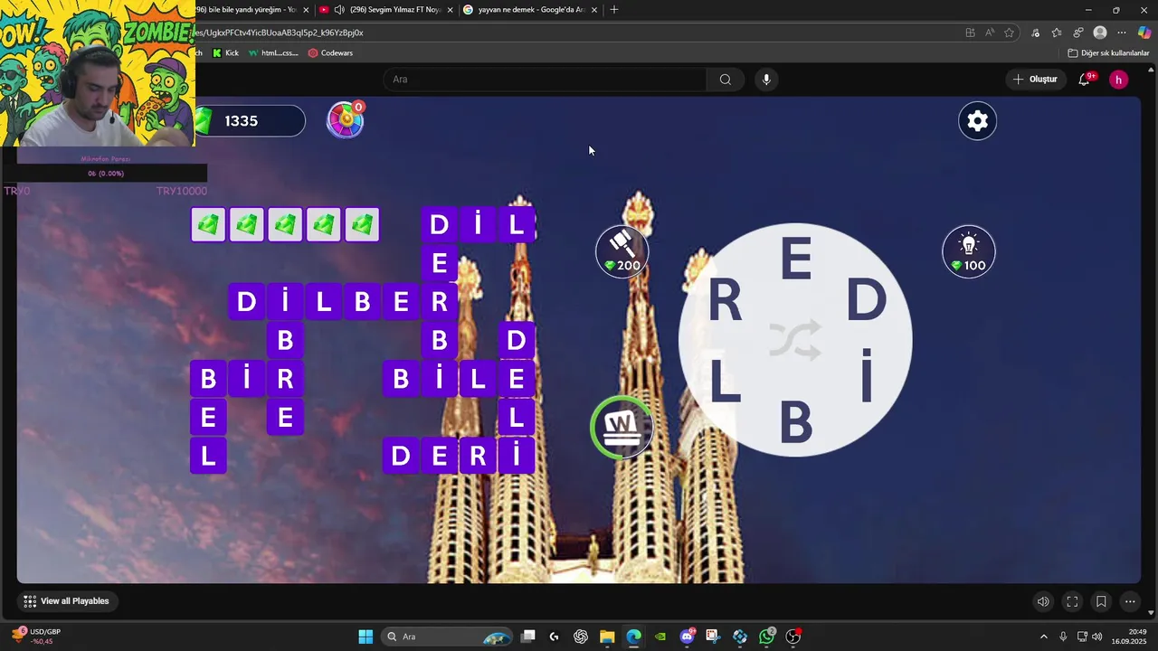Switch to the yayvan ne demek tab
Screen dimensions: 1158x651
coord(529,10)
